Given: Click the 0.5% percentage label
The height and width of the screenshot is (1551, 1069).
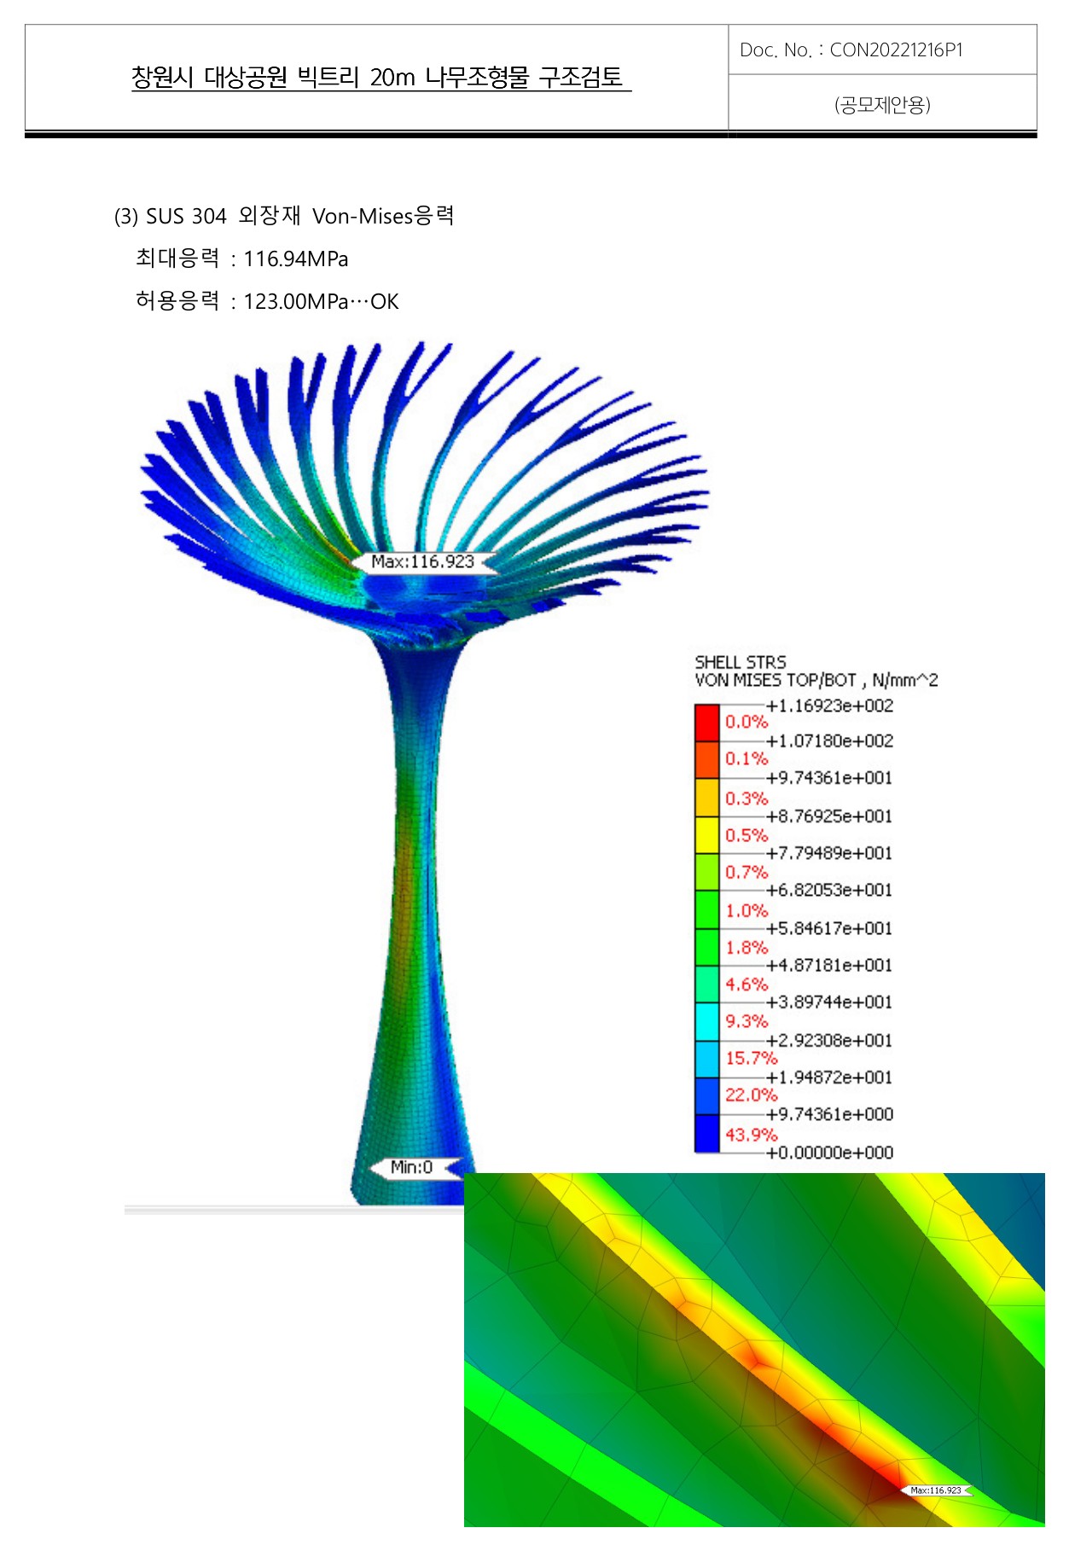Looking at the screenshot, I should pyautogui.click(x=747, y=835).
